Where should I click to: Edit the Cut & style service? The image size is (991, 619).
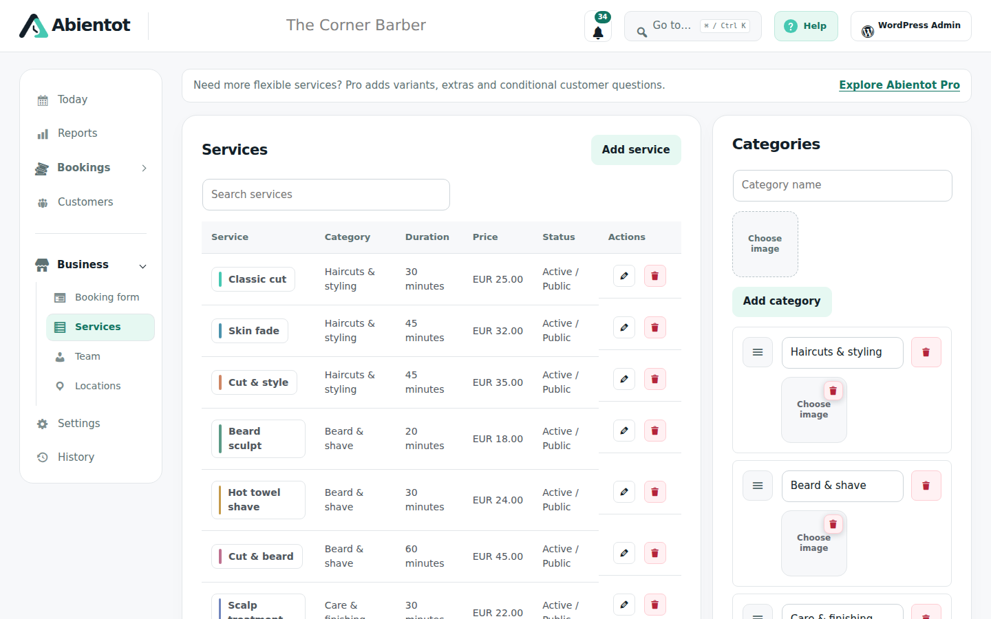(624, 379)
